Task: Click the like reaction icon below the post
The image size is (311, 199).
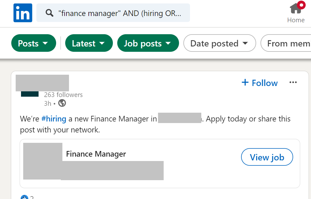Action: click(x=24, y=197)
